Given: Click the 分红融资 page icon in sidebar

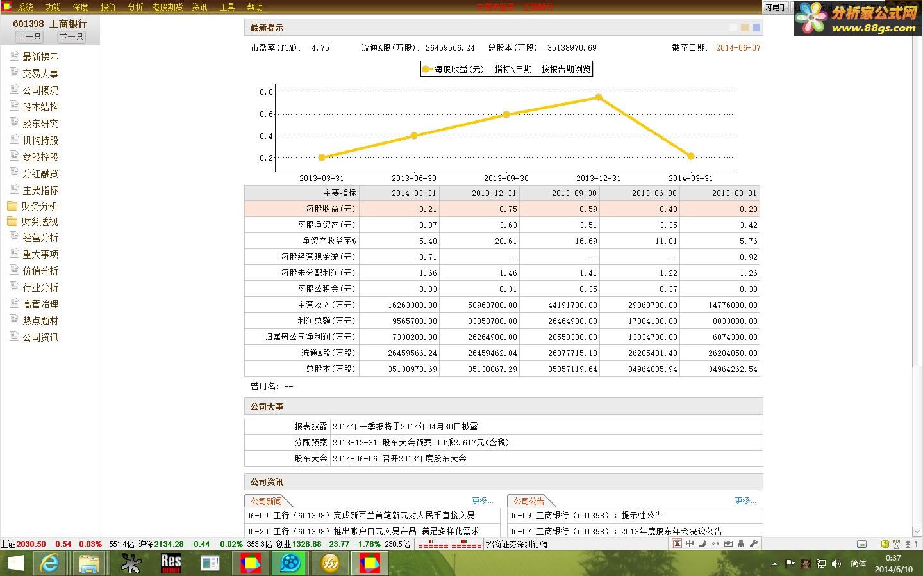Looking at the screenshot, I should click(x=14, y=173).
